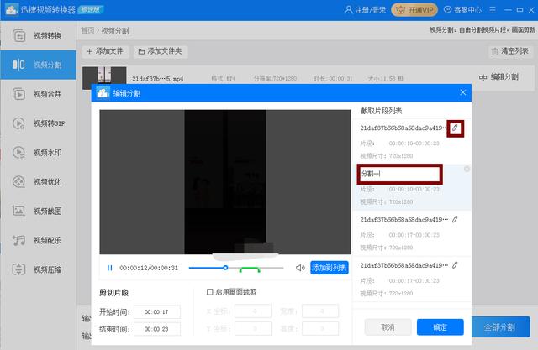Open 视频转GIF from the sidebar
The width and height of the screenshot is (538, 350).
[x=39, y=123]
